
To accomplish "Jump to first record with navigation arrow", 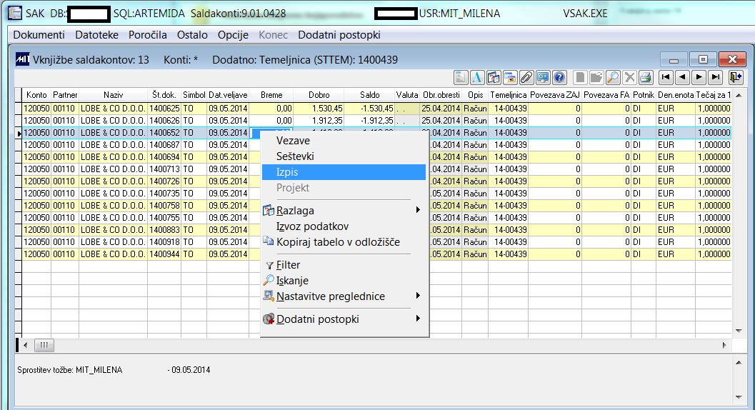I will pyautogui.click(x=666, y=77).
